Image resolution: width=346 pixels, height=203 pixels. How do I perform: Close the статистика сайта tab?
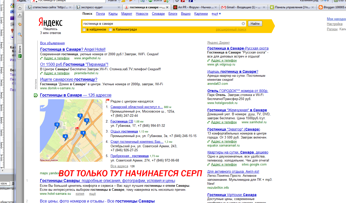(x=70, y=7)
